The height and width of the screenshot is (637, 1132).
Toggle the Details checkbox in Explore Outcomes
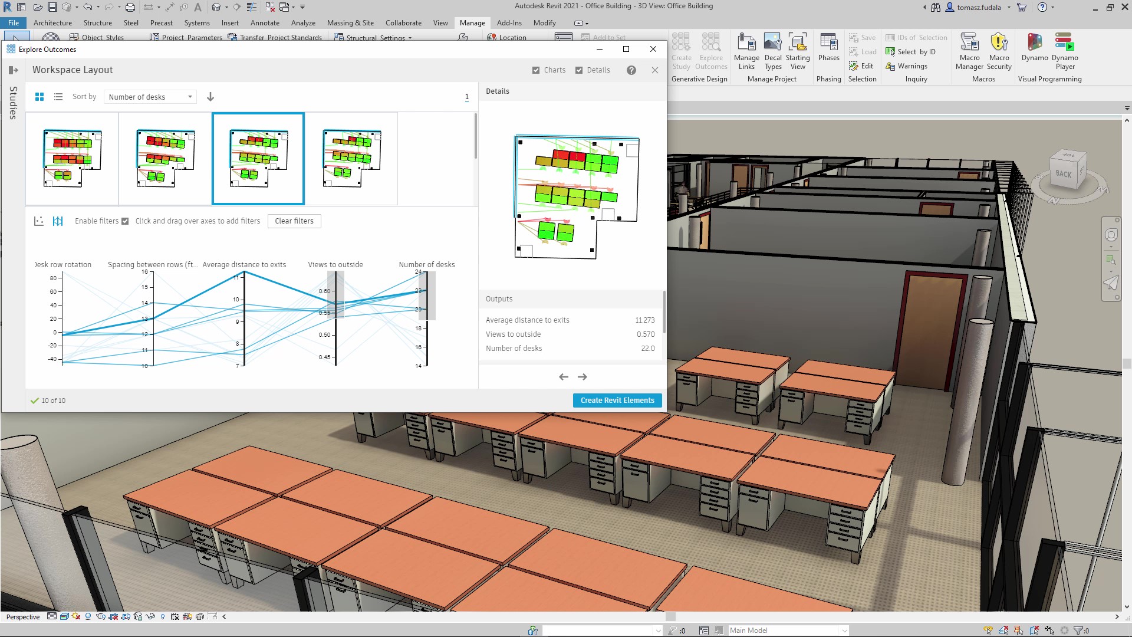[578, 70]
